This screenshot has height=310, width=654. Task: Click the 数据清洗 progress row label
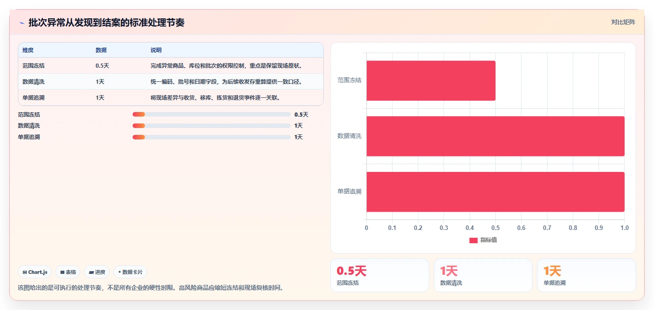(29, 126)
